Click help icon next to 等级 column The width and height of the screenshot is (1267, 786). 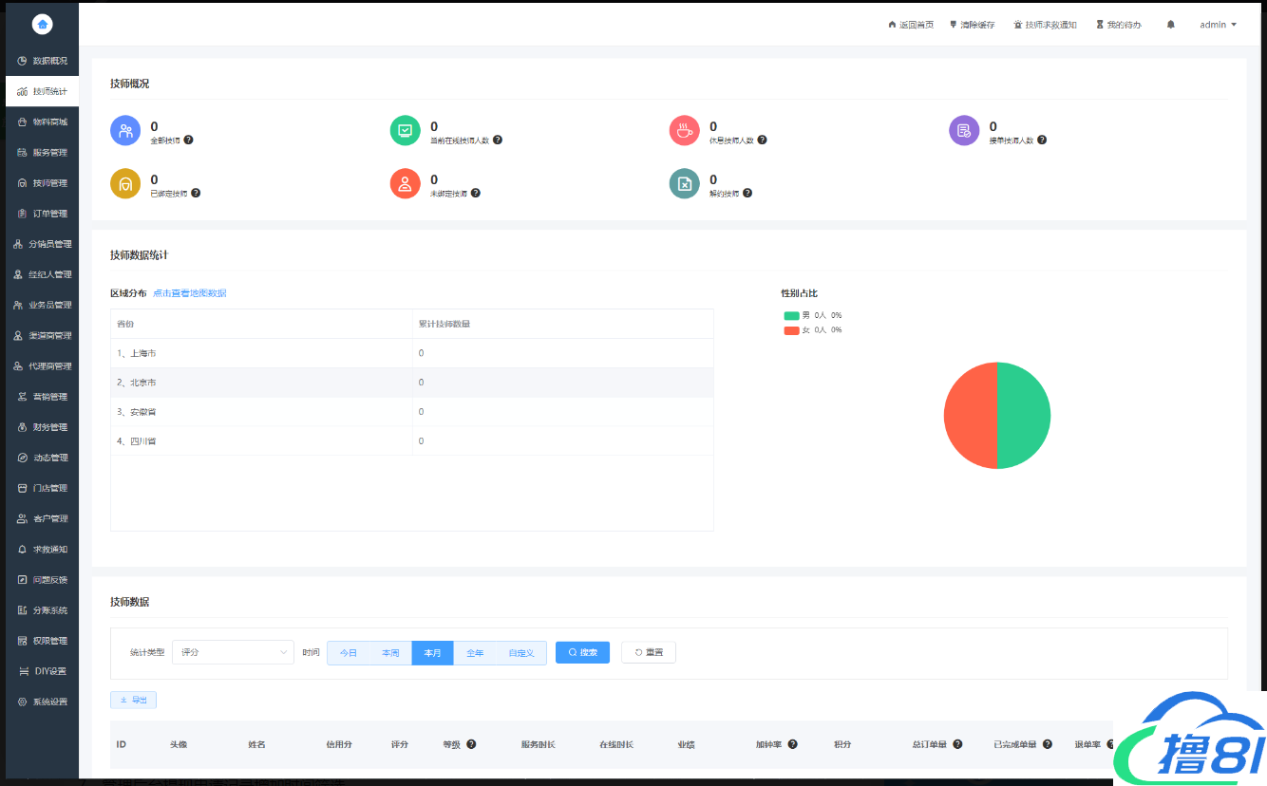click(471, 745)
